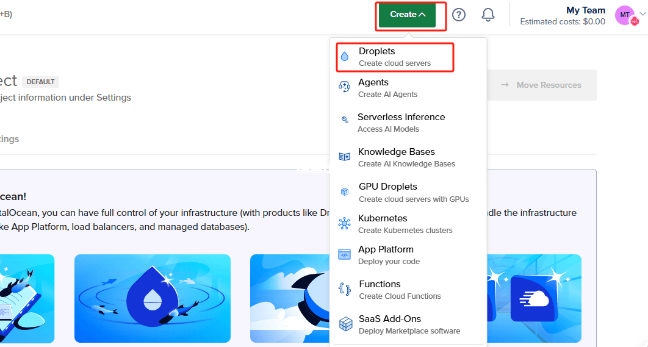This screenshot has height=347, width=648.
Task: Click the Serverless Inference icon
Action: tap(345, 120)
